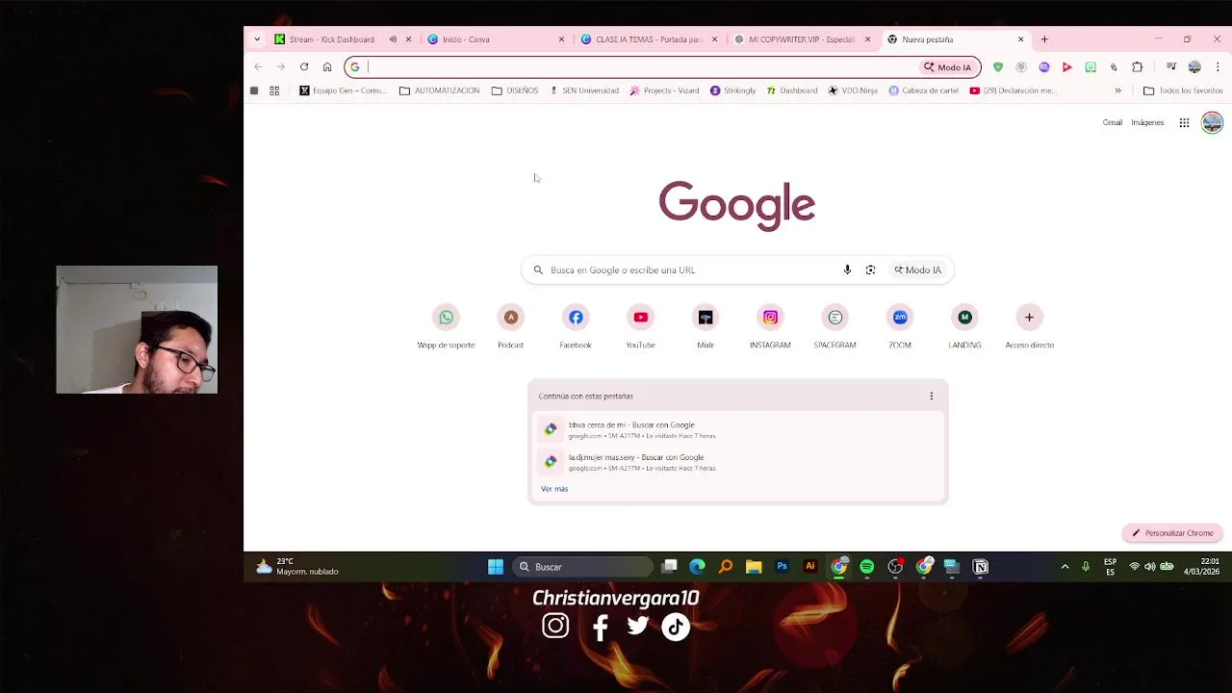This screenshot has height=693, width=1232.
Task: Open the SPACEGRAM shortcut icon
Action: coord(835,318)
